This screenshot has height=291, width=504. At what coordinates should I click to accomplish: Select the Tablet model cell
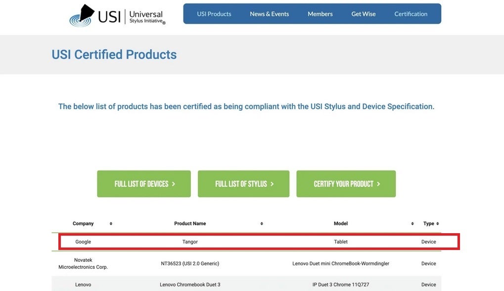point(341,242)
